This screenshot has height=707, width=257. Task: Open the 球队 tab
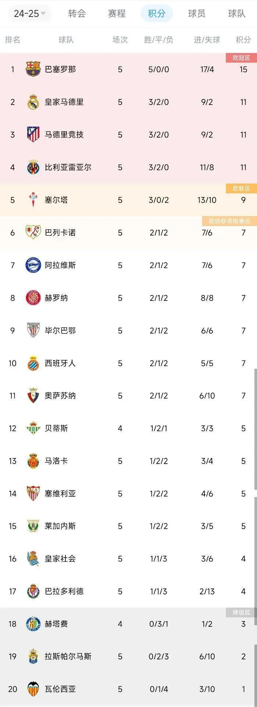point(237,14)
